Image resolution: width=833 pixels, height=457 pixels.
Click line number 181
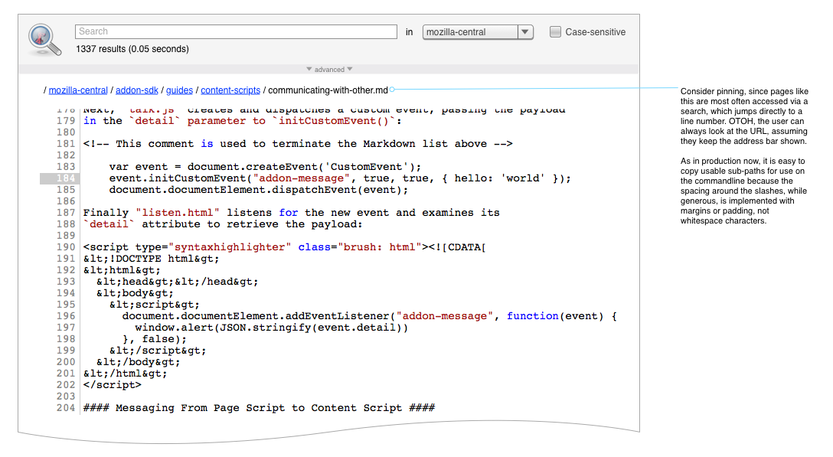(x=66, y=144)
